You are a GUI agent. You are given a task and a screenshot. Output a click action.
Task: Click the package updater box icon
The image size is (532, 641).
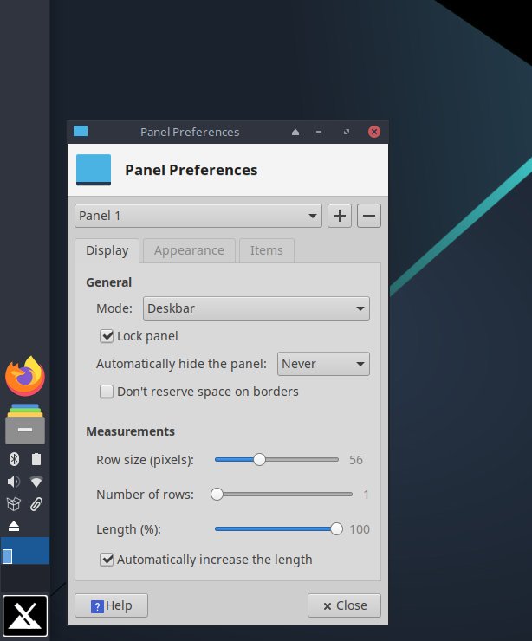pos(14,504)
